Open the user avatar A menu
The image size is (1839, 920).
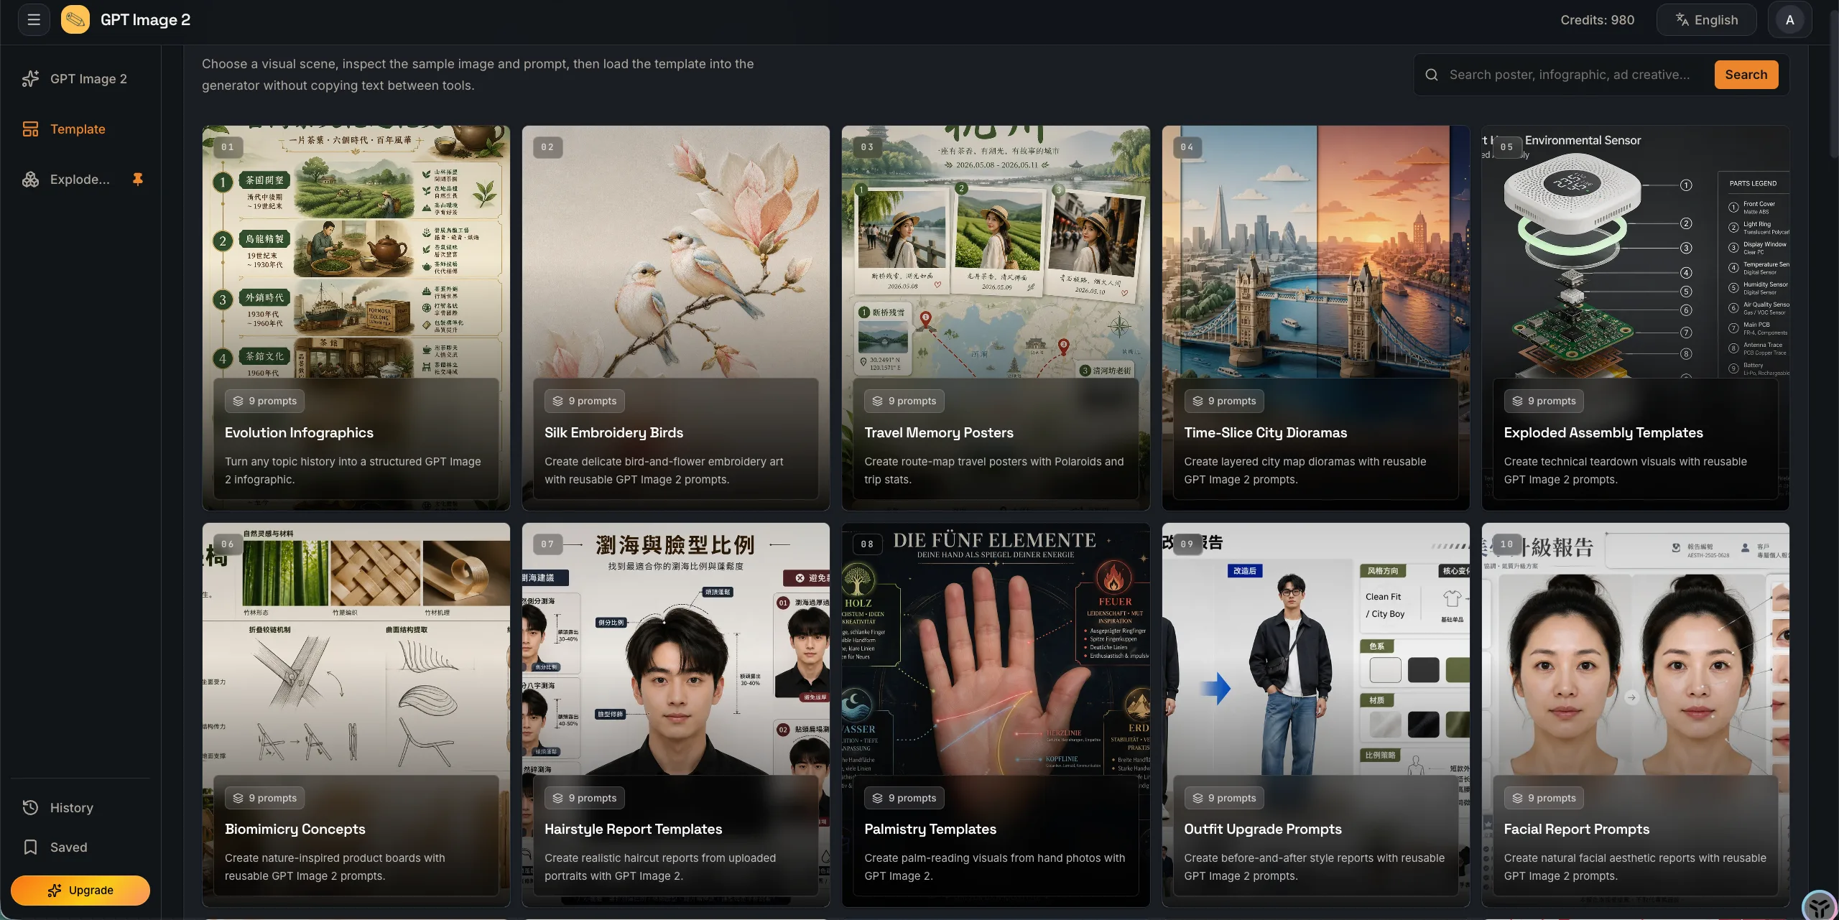1789,20
